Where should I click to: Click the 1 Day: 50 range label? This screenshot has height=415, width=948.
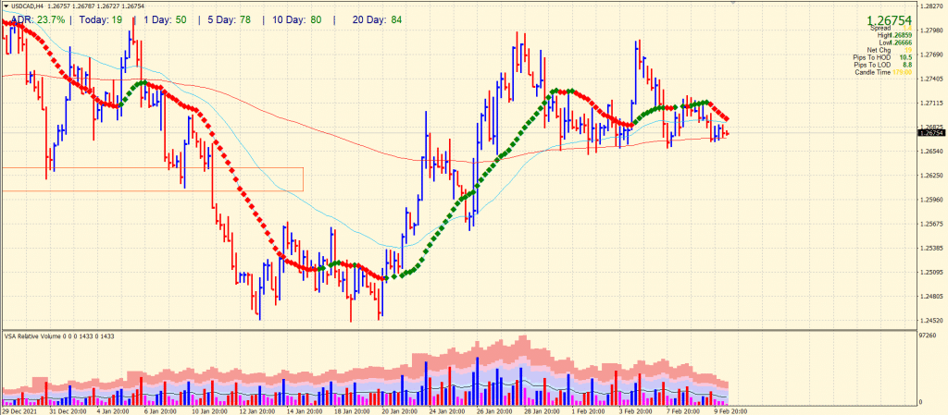165,20
